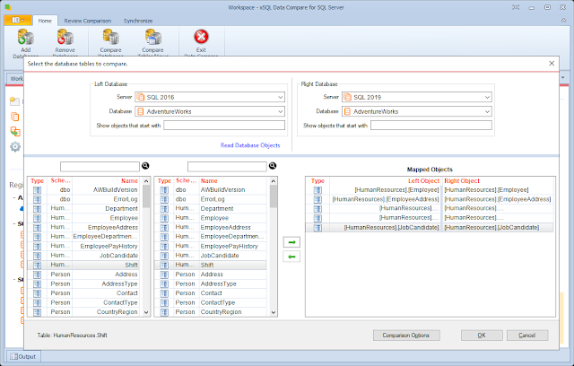The width and height of the screenshot is (574, 366).
Task: Close the table selection dialog
Action: point(552,64)
